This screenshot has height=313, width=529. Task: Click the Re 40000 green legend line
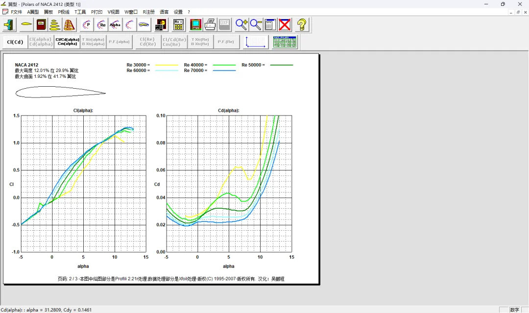coord(224,65)
